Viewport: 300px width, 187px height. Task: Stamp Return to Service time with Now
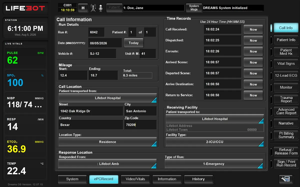(253, 95)
